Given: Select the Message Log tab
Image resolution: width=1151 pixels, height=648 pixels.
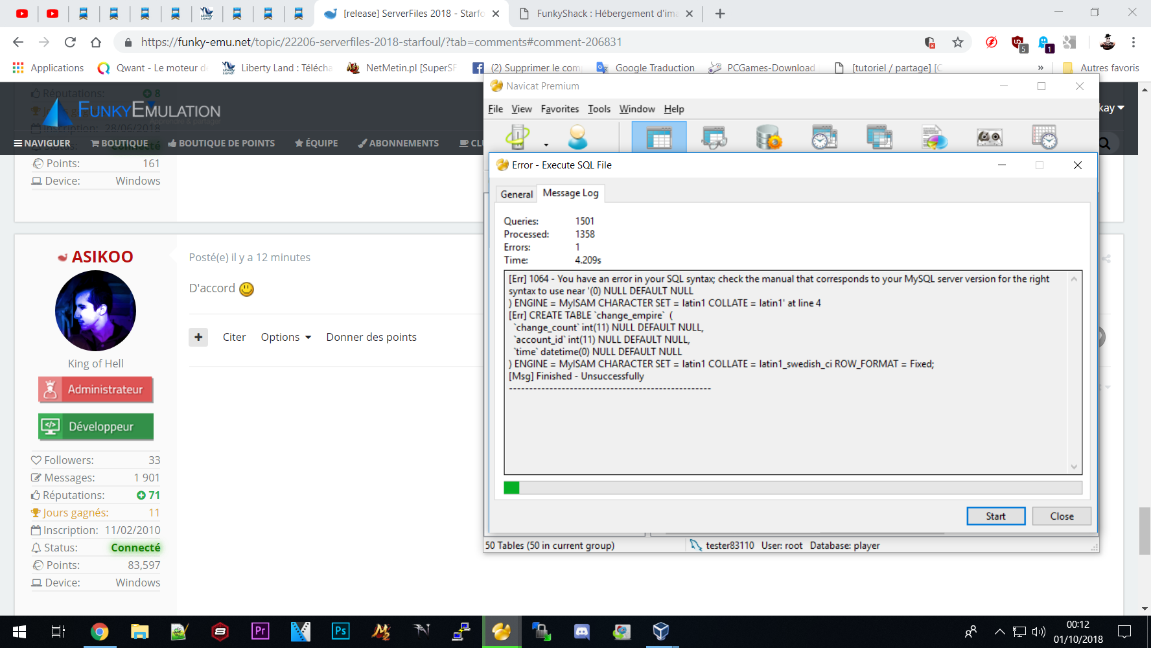Looking at the screenshot, I should 570,193.
